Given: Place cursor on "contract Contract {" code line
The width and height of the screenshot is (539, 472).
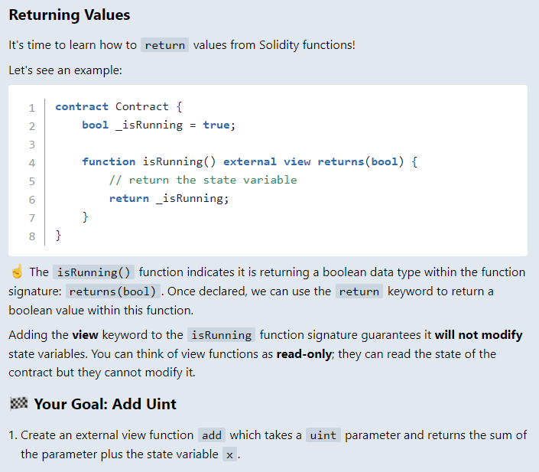Looking at the screenshot, I should pyautogui.click(x=118, y=106).
